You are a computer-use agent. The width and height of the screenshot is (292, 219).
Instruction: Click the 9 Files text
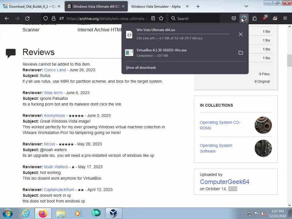point(264,74)
